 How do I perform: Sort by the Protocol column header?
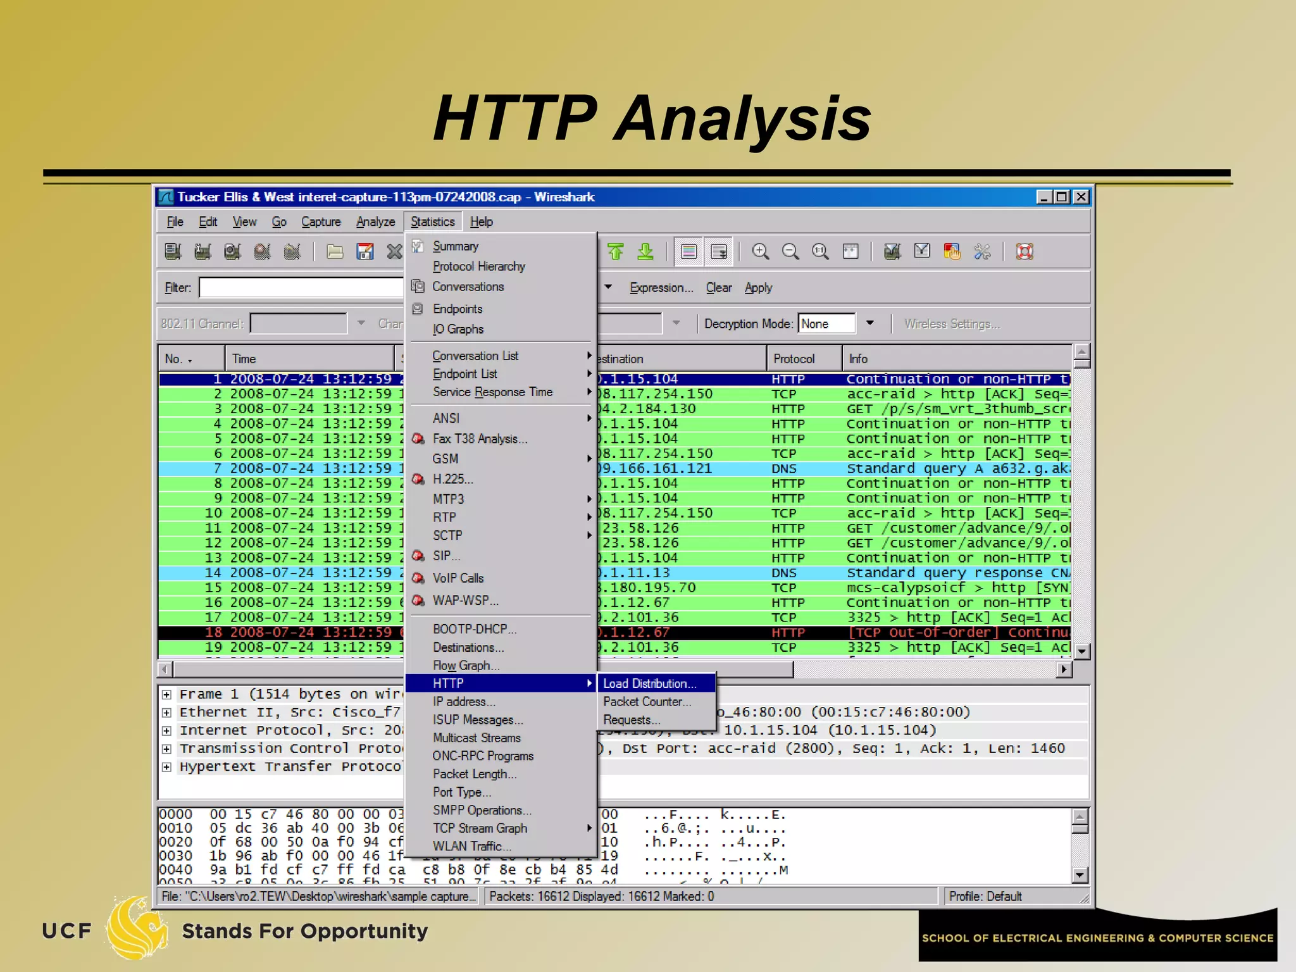point(804,359)
